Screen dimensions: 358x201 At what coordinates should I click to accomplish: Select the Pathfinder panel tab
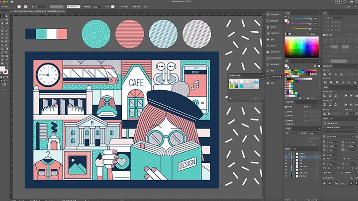pos(327,66)
